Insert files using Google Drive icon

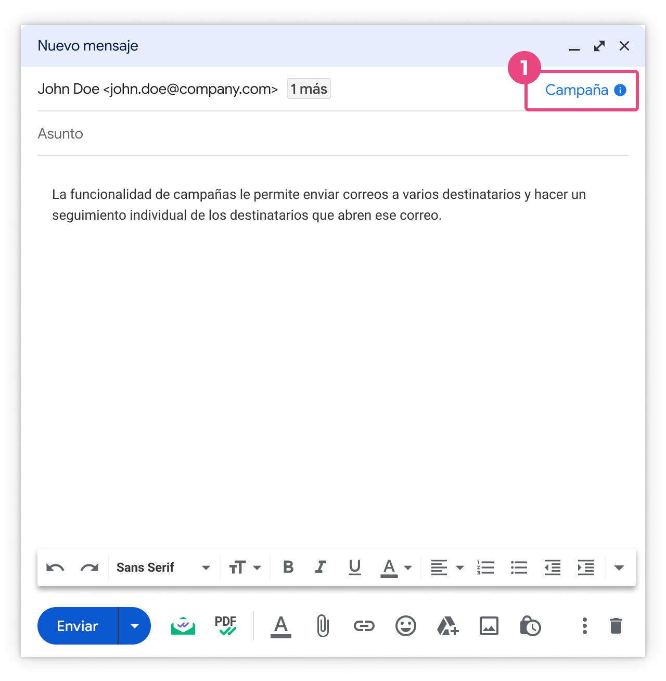(x=447, y=626)
